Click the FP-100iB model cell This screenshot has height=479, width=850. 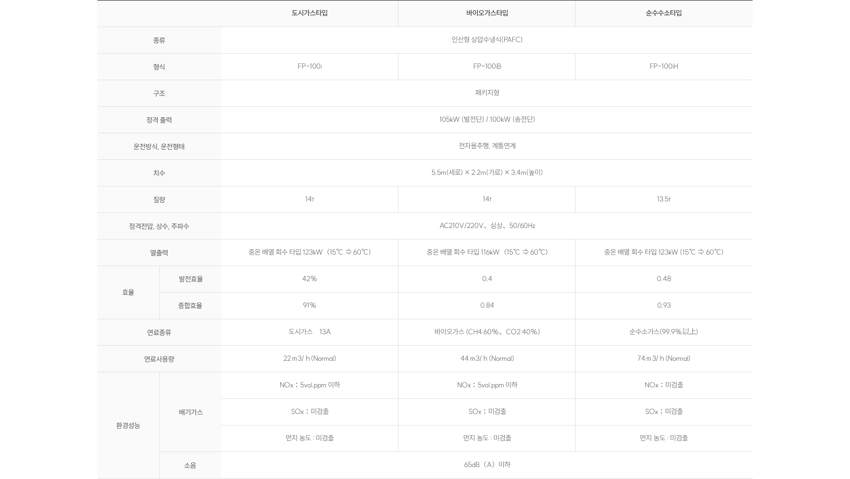(487, 66)
